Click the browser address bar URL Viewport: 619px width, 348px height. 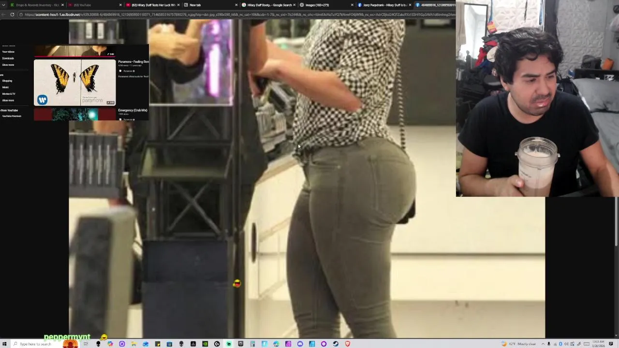click(x=239, y=14)
